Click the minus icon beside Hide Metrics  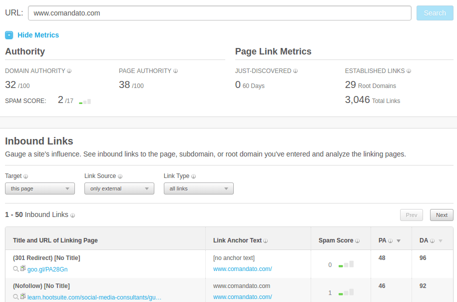coord(9,35)
